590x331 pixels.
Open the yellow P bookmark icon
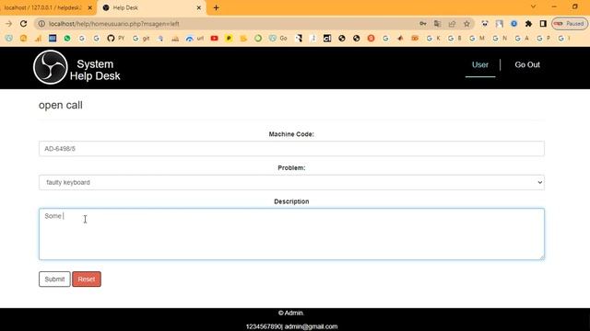(229, 39)
